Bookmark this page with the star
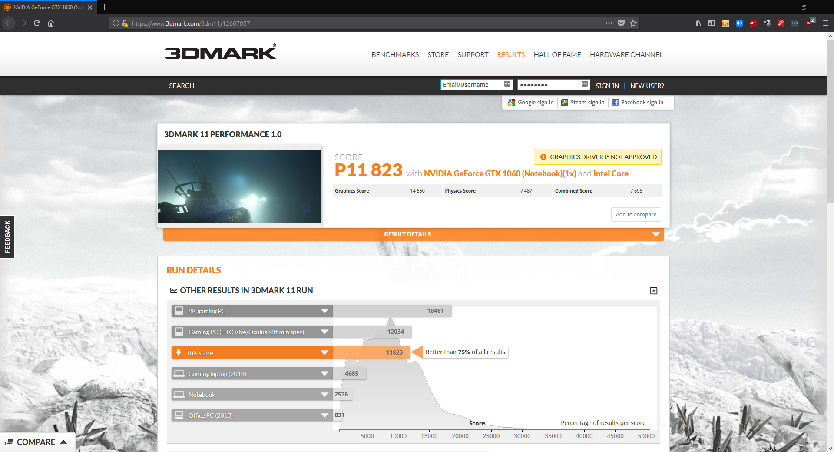 [x=633, y=23]
